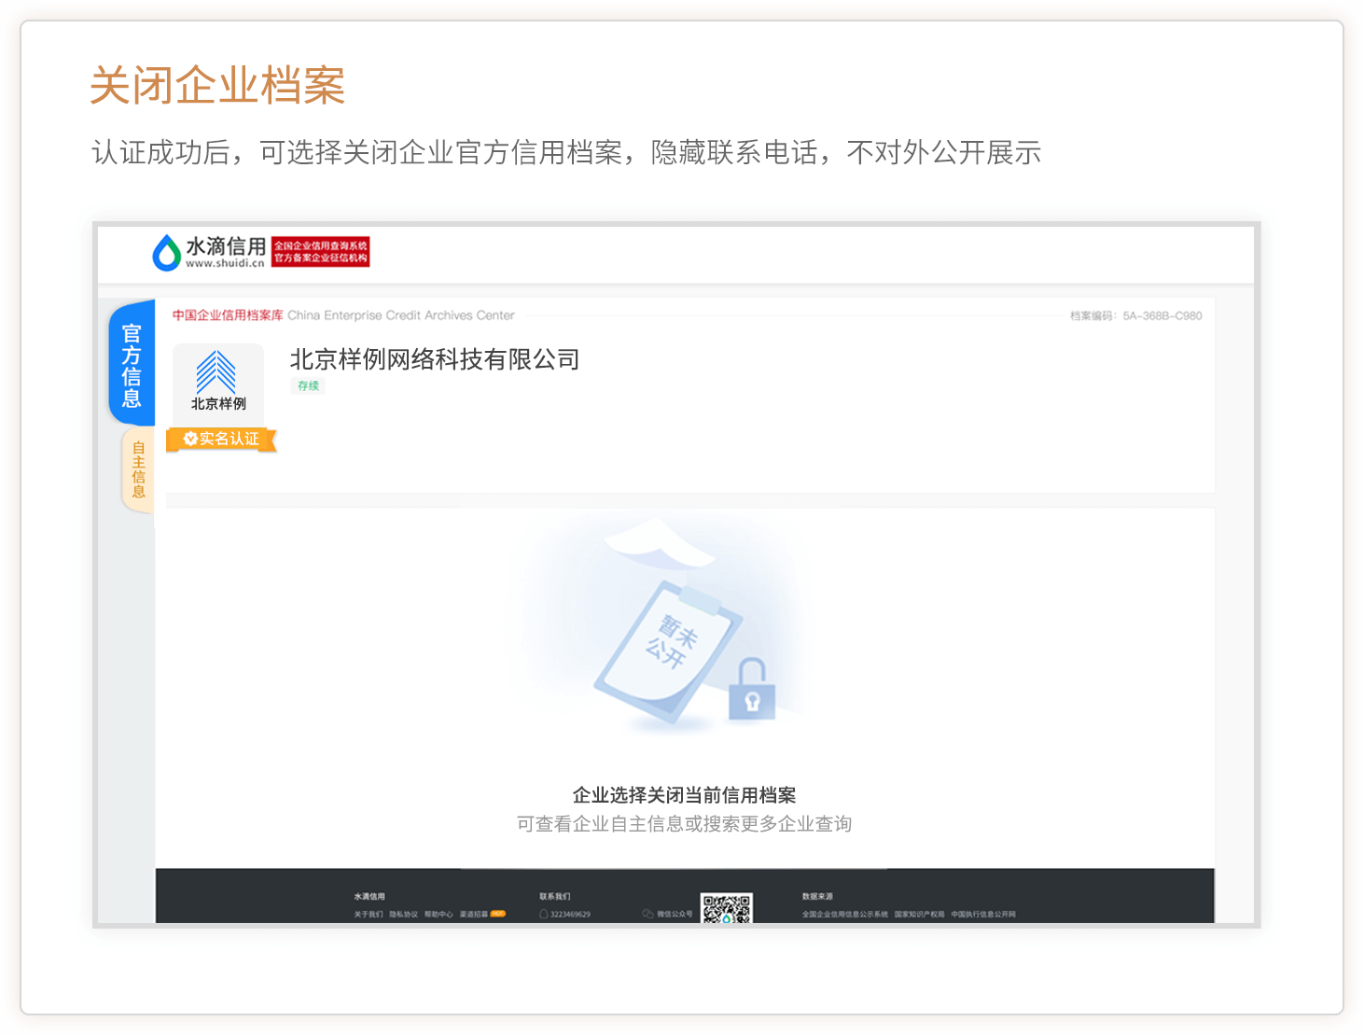Click the 北京样例 company logo
This screenshot has width=1364, height=1035.
[218, 382]
